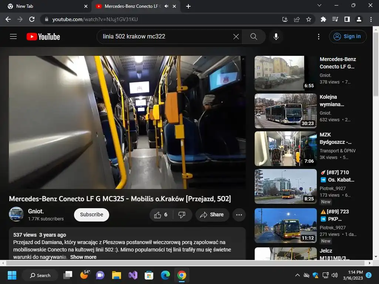Open File Explorer from taskbar
379x284 pixels.
pyautogui.click(x=117, y=275)
